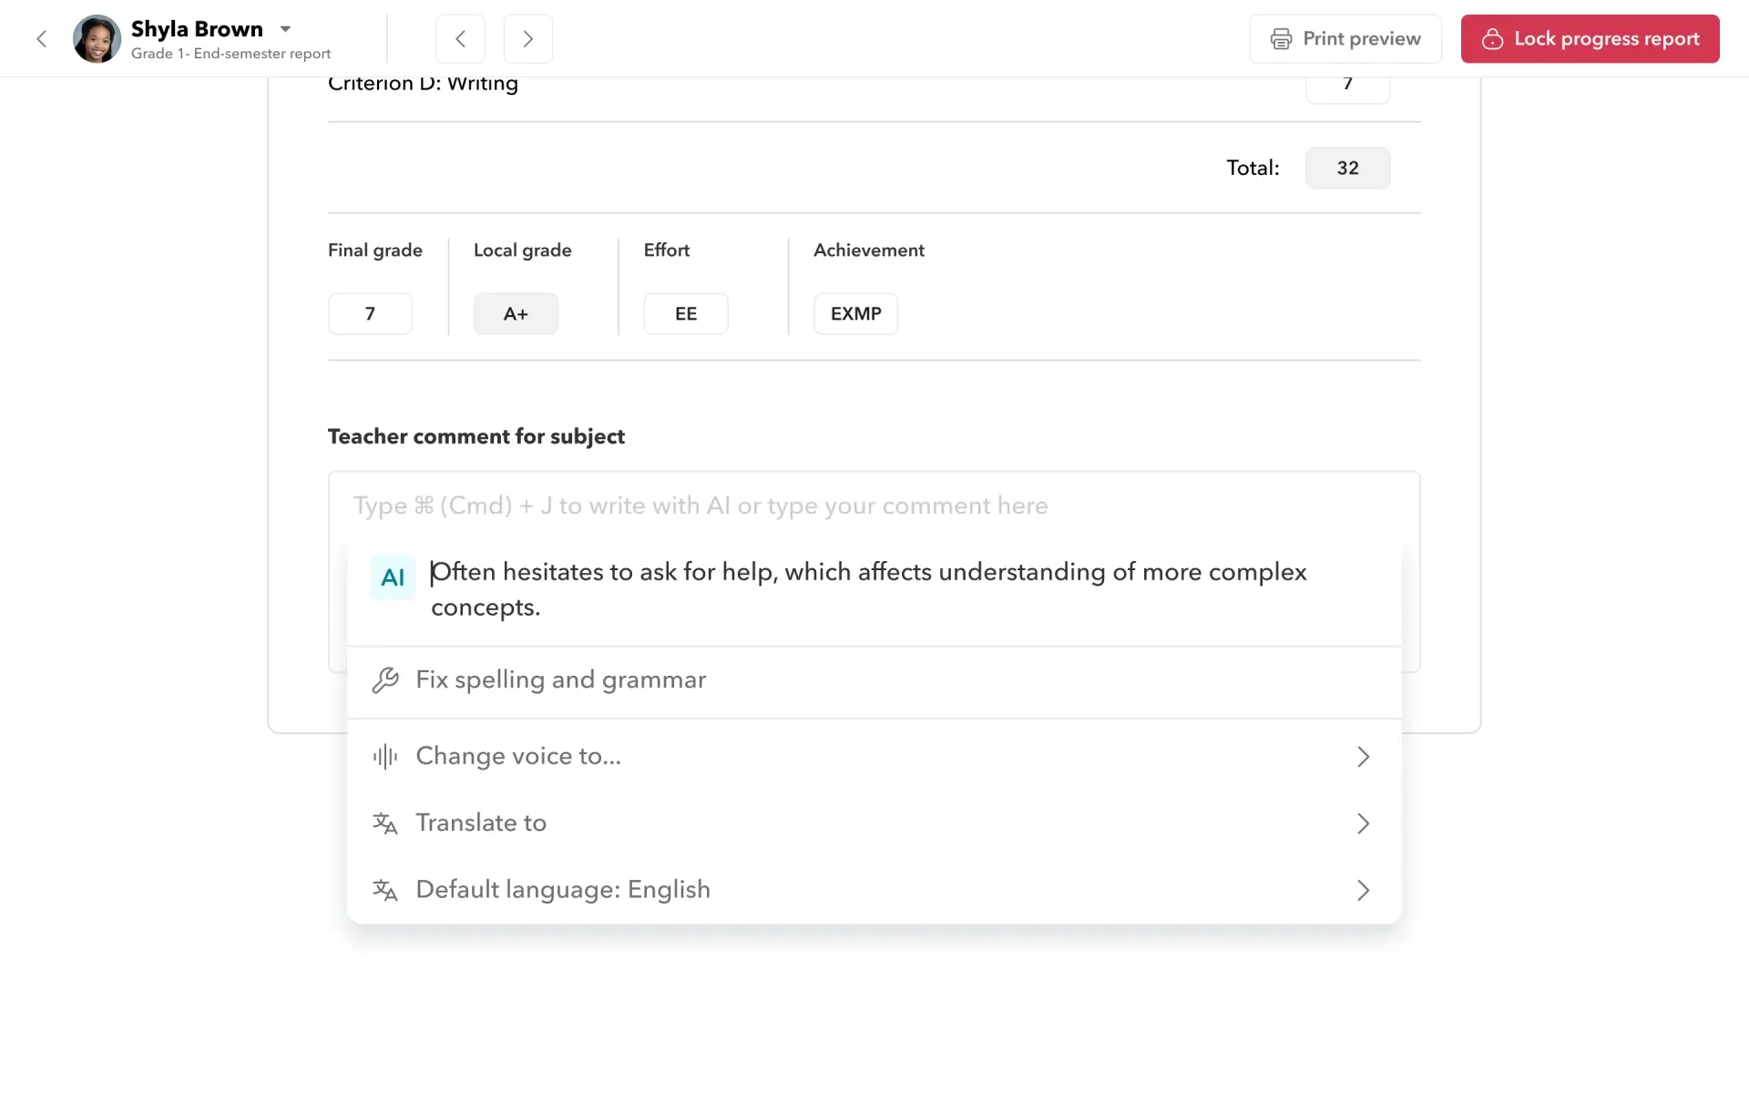The width and height of the screenshot is (1749, 1093).
Task: Click the EE Effort grade field
Action: click(685, 313)
